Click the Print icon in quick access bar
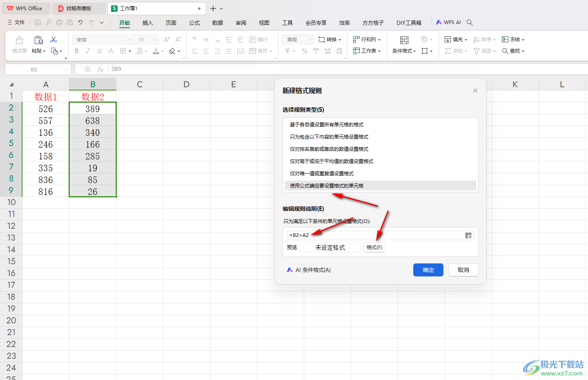 click(x=59, y=23)
